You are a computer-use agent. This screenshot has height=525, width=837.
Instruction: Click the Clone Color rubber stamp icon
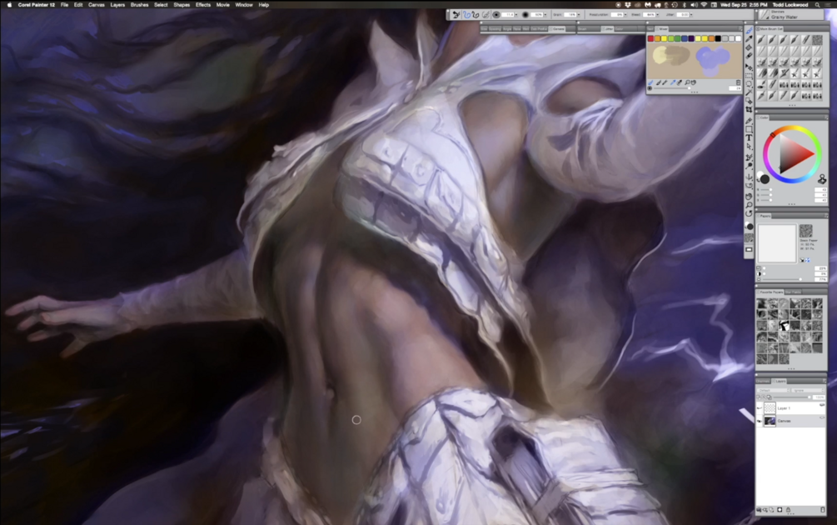(823, 179)
